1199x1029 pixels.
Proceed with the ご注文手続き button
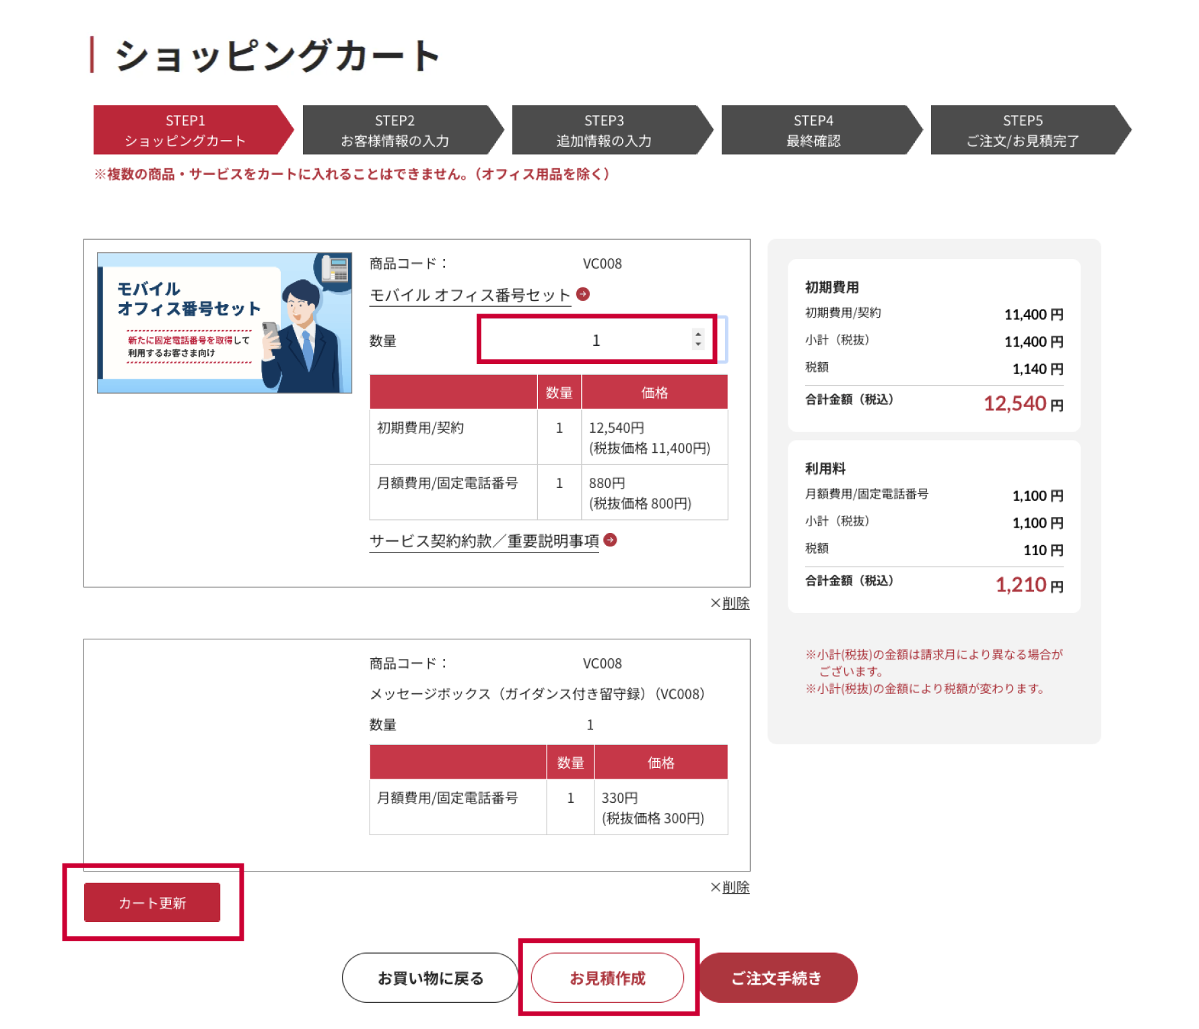[777, 978]
